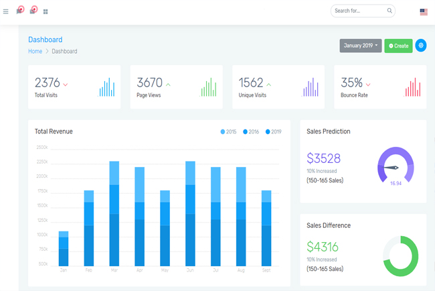Click the Mar bar in Total Revenue

(x=114, y=213)
